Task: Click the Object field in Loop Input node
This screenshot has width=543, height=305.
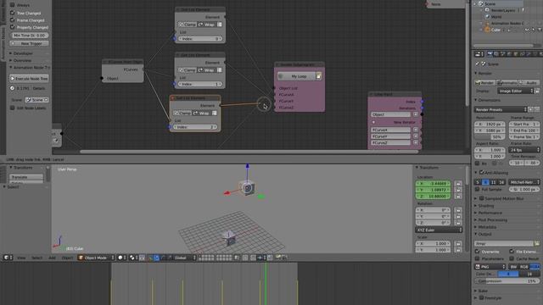Action: [390, 114]
